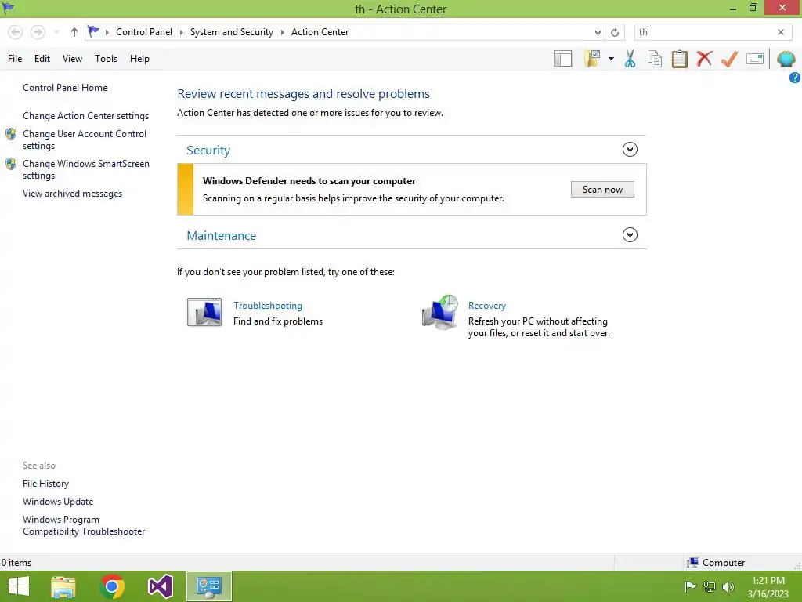Click the volume speaker tray icon
This screenshot has height=602, width=802.
pyautogui.click(x=728, y=586)
